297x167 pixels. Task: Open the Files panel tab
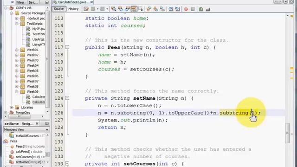[20, 2]
